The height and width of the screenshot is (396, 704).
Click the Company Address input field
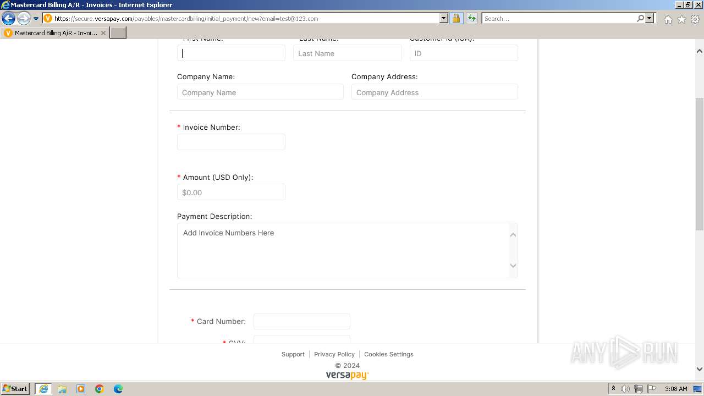tap(435, 92)
